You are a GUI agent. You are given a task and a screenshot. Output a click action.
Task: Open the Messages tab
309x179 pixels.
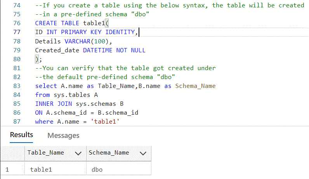[x=63, y=135]
